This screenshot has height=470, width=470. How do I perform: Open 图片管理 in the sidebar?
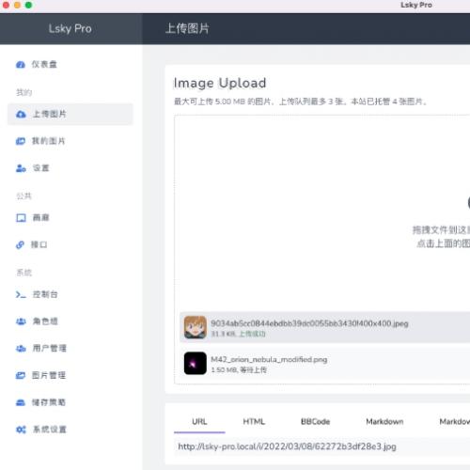point(70,375)
